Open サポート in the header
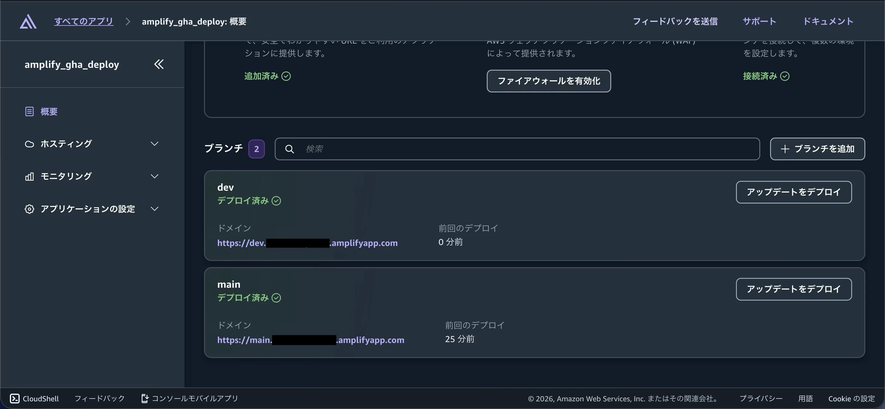 (x=760, y=21)
